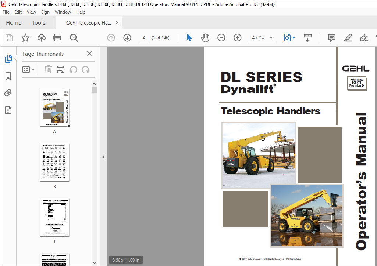Select page A thumbnail

point(54,108)
